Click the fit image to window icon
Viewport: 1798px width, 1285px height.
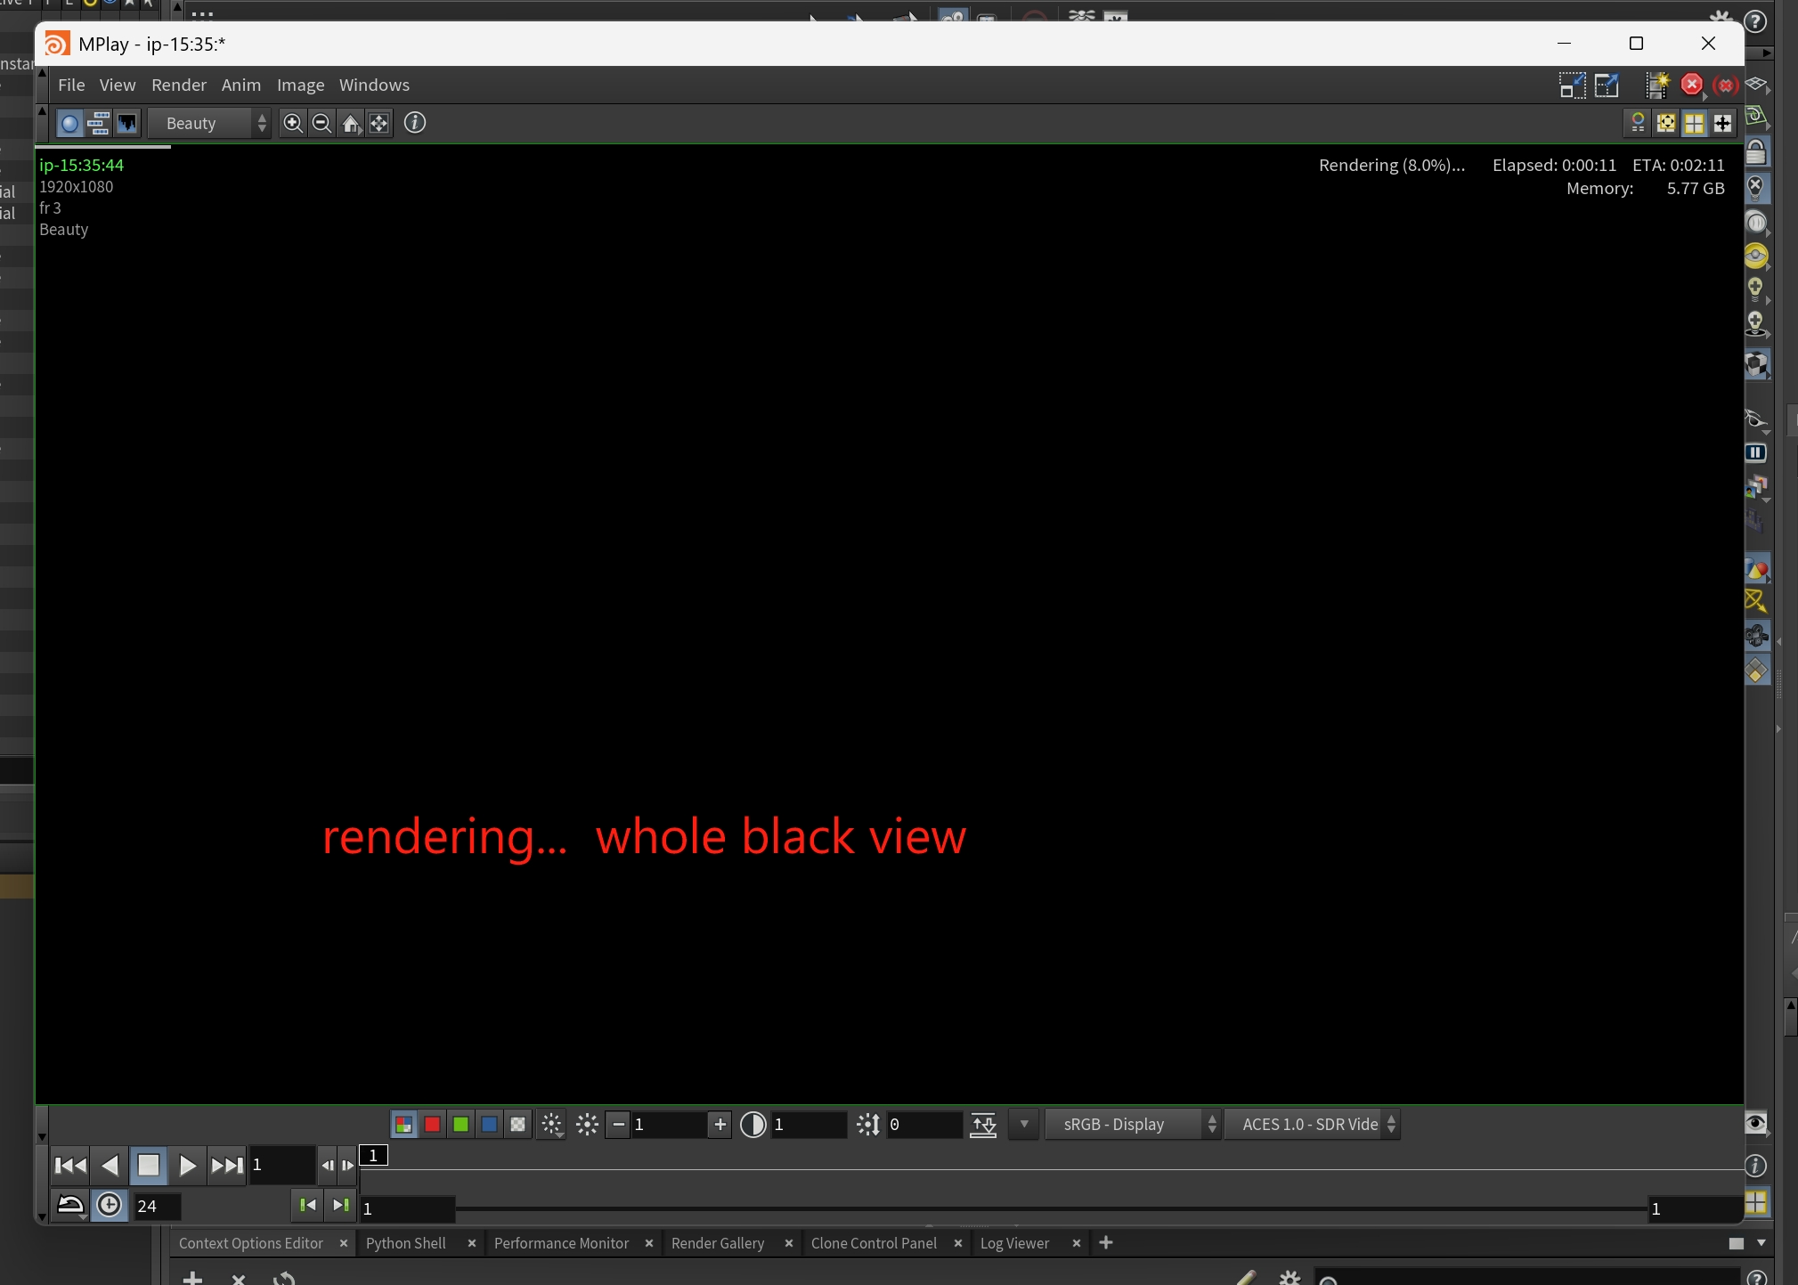[379, 123]
